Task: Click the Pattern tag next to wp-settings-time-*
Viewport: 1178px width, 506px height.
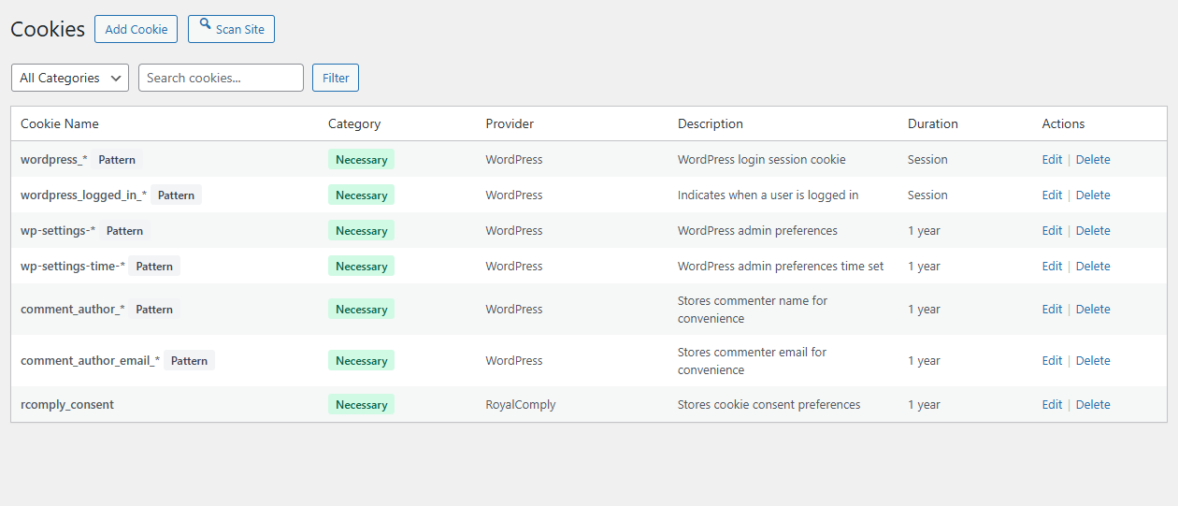Action: point(154,266)
